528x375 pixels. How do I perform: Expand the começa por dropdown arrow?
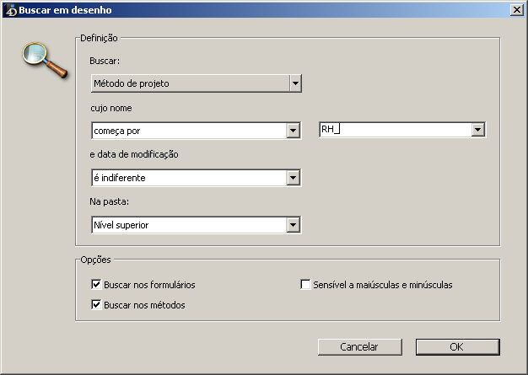pos(294,131)
